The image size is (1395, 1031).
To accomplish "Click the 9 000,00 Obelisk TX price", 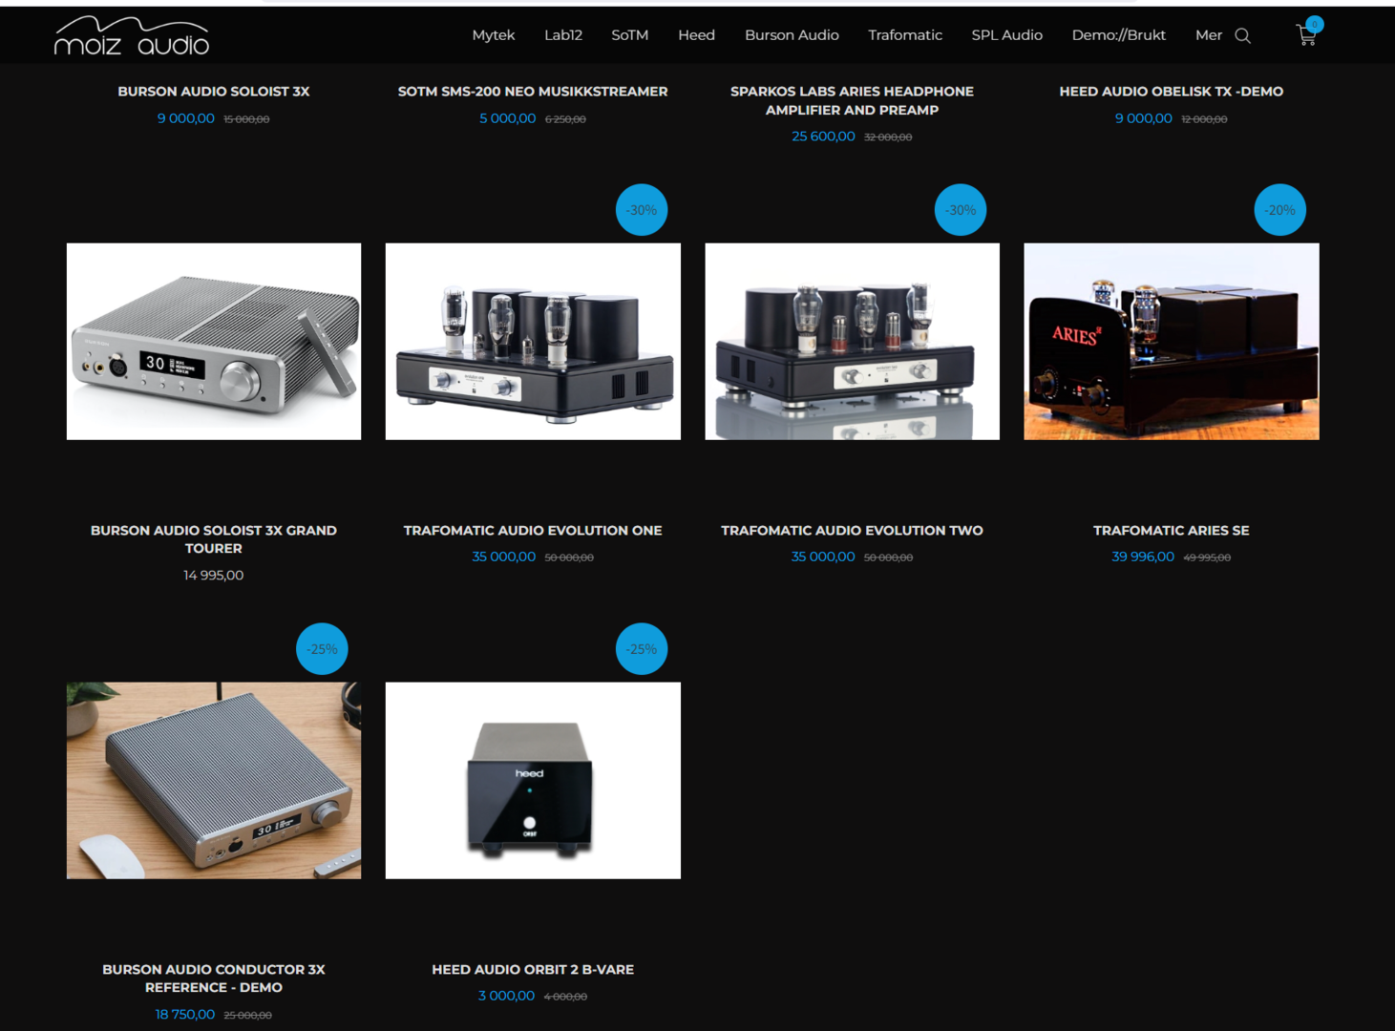I will click(1144, 119).
